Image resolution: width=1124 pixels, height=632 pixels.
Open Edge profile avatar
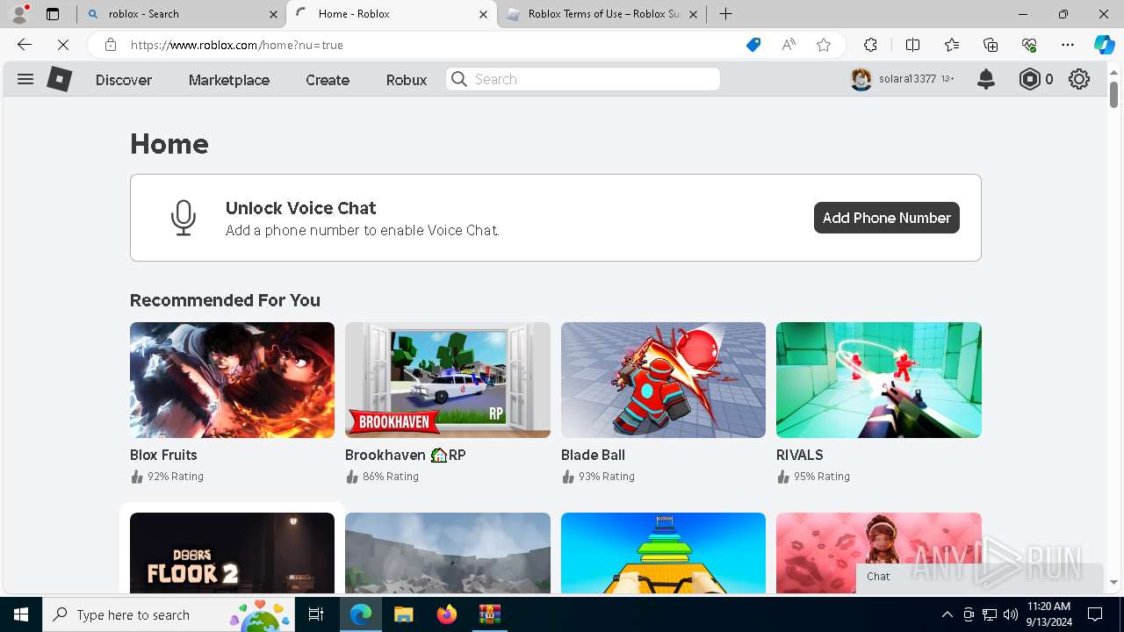coord(19,14)
